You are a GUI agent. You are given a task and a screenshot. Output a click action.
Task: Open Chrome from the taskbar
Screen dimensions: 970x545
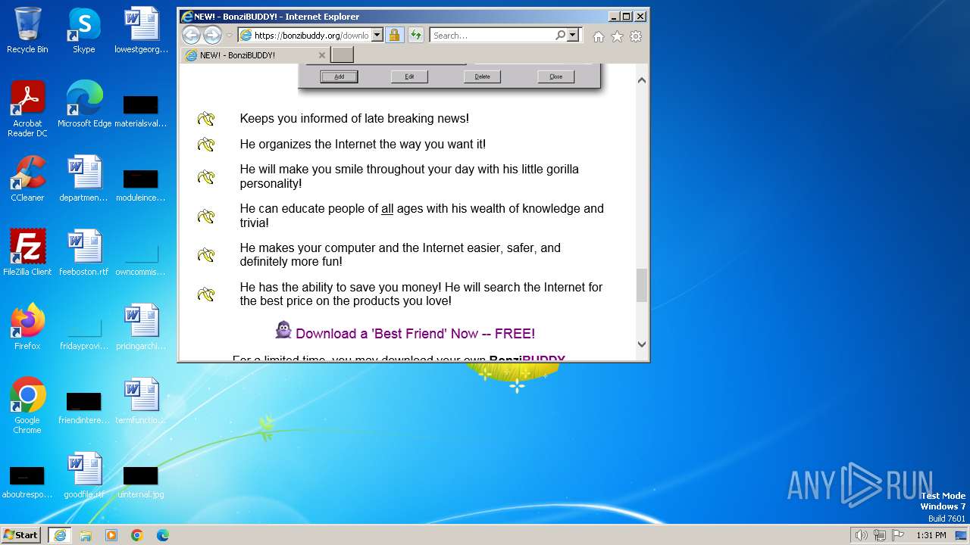[137, 535]
